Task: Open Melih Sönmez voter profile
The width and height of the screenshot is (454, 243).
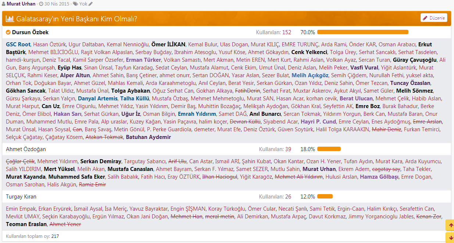Action: 415,91
